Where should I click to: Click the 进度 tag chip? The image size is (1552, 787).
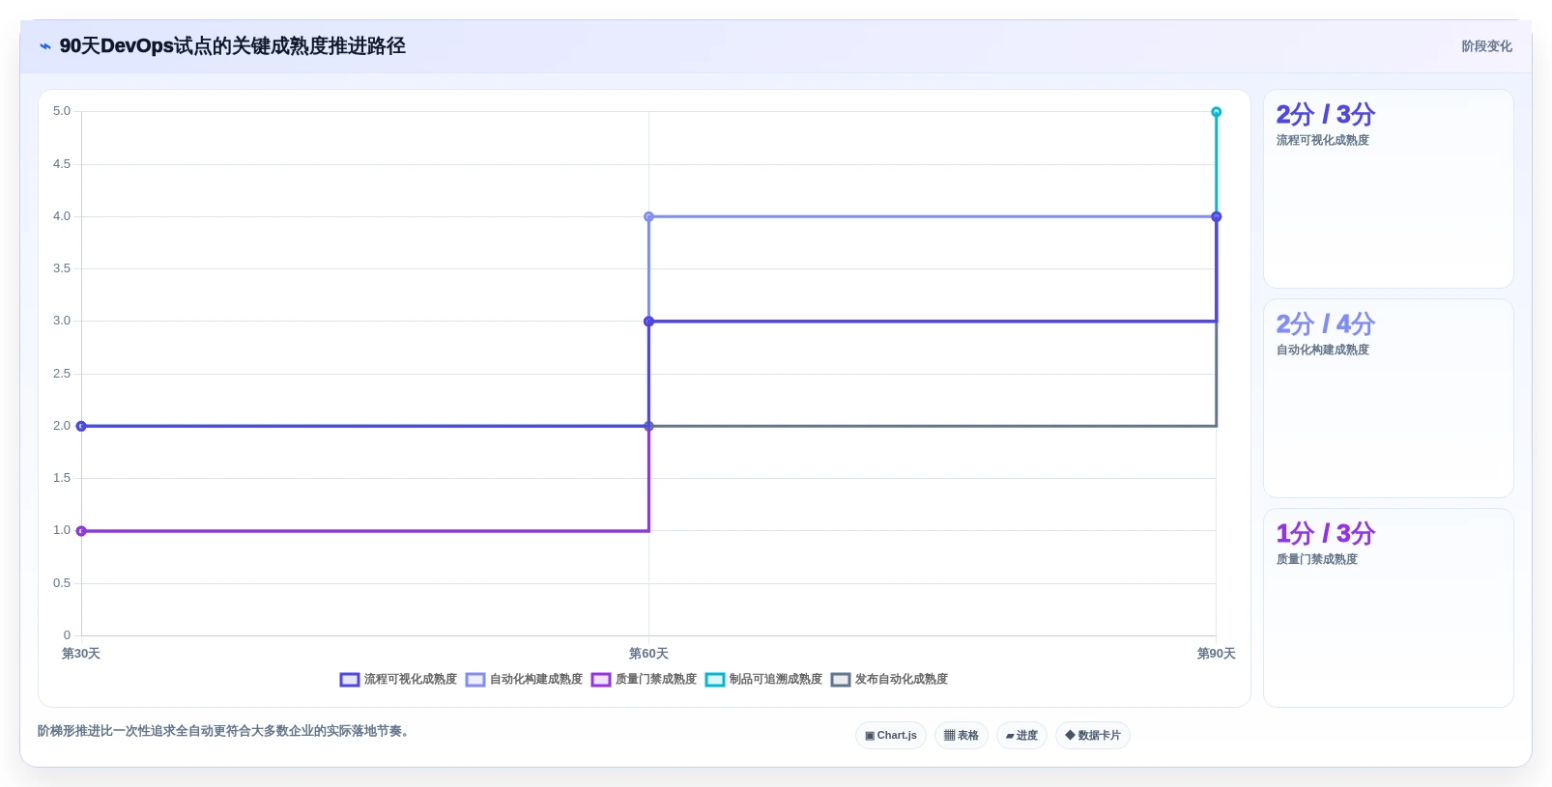(1021, 736)
